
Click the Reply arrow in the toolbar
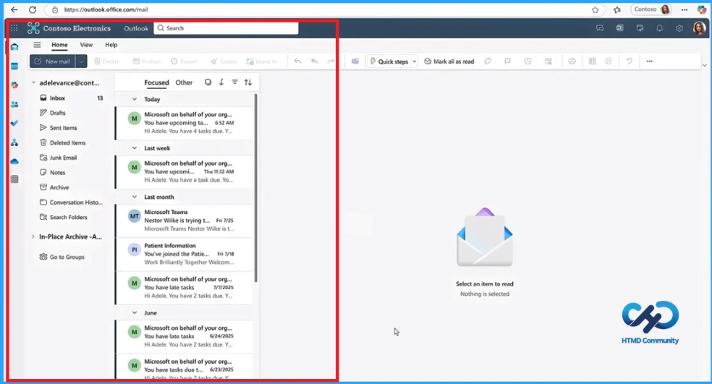[298, 61]
